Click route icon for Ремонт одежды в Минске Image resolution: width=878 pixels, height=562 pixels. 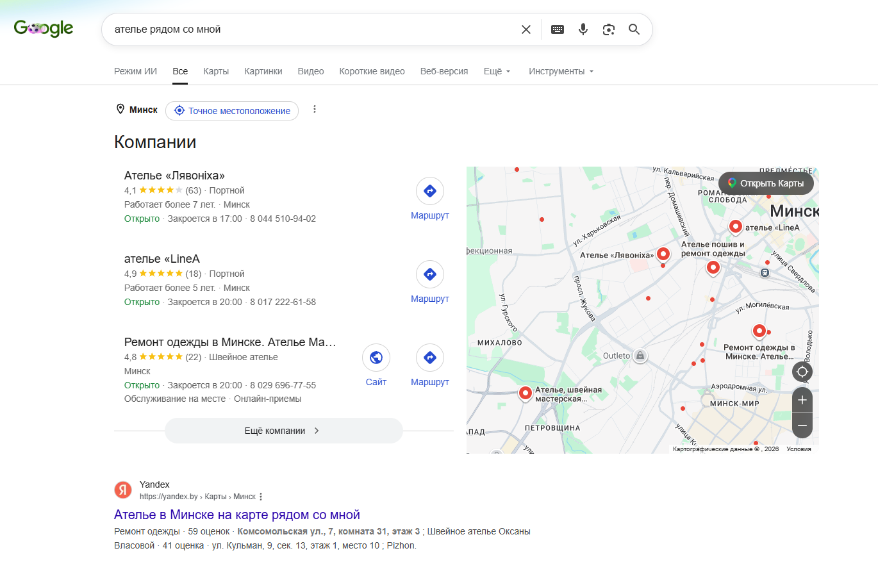[430, 358]
